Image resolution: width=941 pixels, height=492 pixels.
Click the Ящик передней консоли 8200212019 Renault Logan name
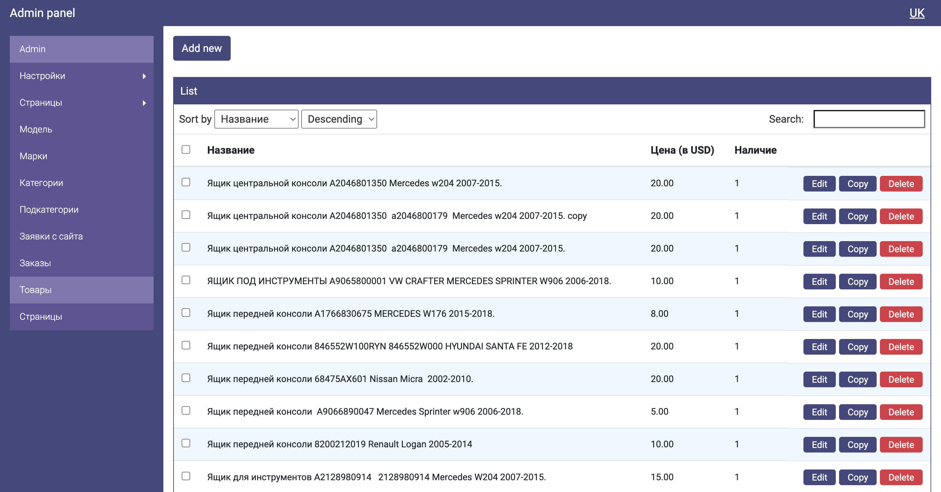339,444
